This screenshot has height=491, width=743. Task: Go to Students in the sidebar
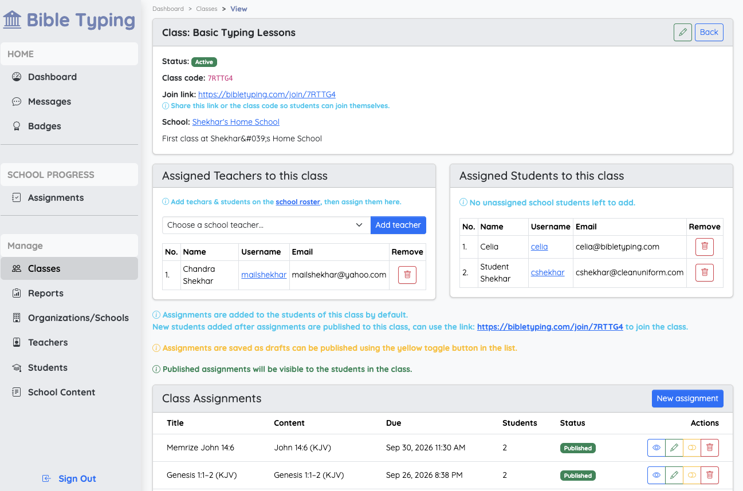click(x=69, y=367)
